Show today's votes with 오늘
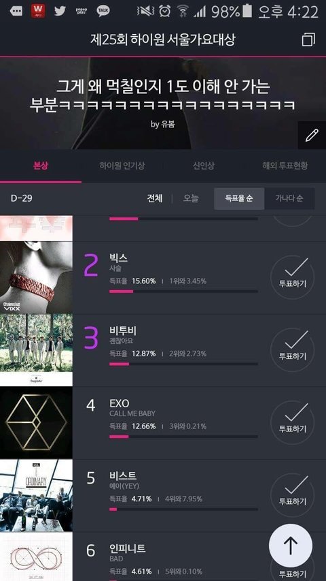The height and width of the screenshot is (581, 326). pos(191,198)
